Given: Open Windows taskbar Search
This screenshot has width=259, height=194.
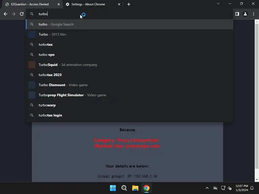Looking at the screenshot, I should pyautogui.click(x=124, y=188).
